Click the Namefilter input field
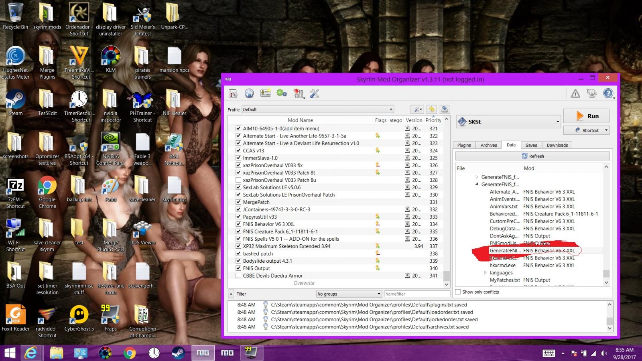This screenshot has width=642, height=361. (x=417, y=294)
